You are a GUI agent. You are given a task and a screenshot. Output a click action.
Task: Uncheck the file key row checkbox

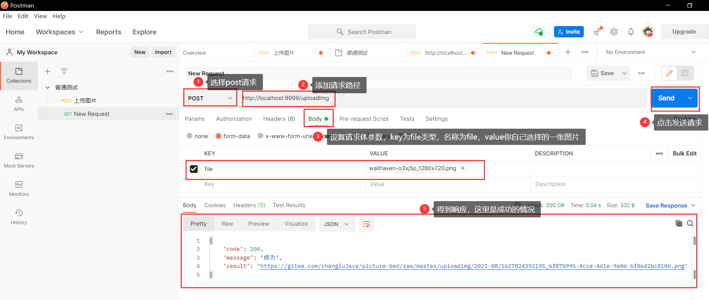[x=194, y=169]
